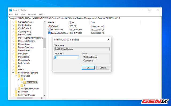This screenshot has width=171, height=106.
Task: Click the EnabledStateOp... DWORD icon
Action: coord(49,33)
